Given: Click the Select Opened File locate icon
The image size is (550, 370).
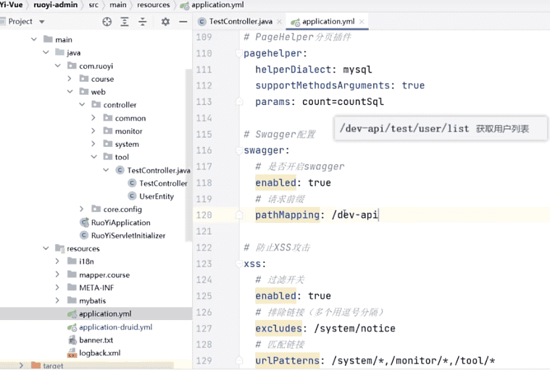Looking at the screenshot, I should pos(107,22).
